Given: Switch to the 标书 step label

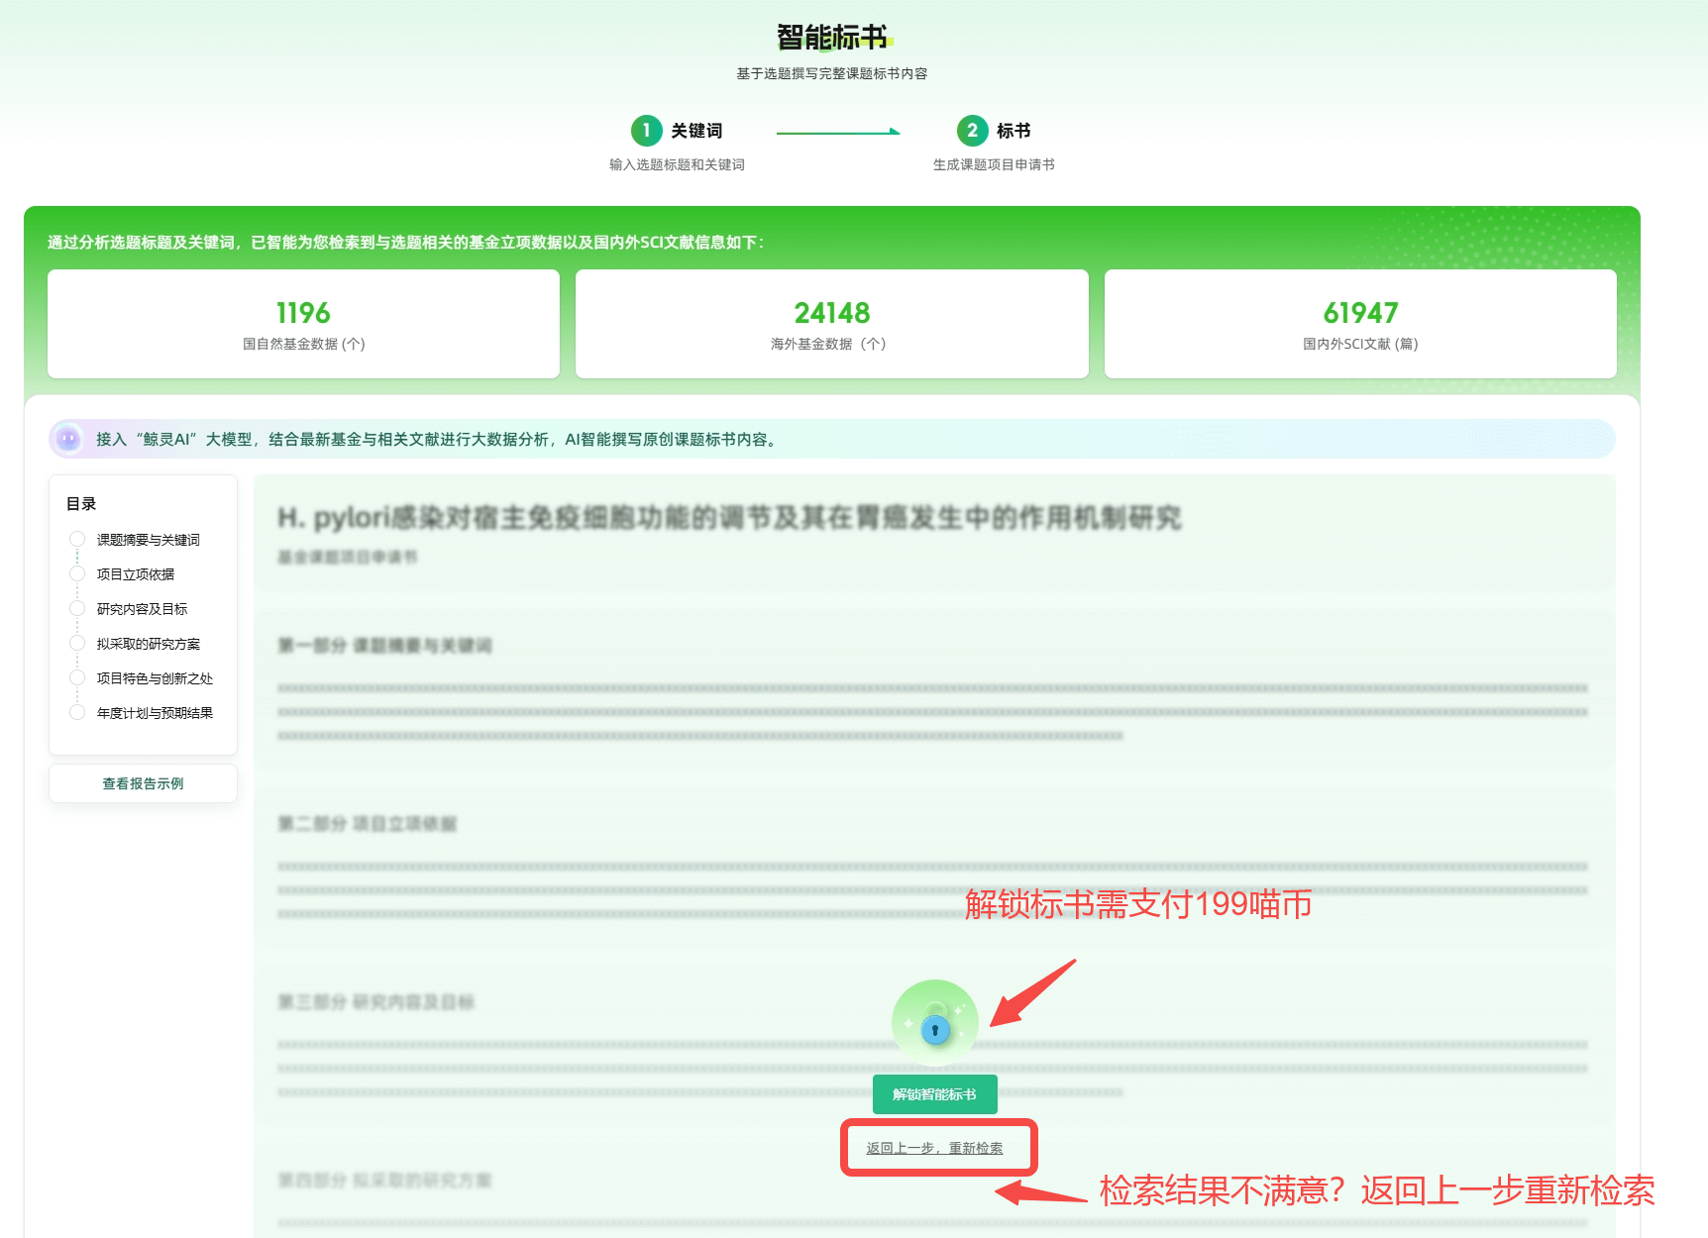Looking at the screenshot, I should [x=1014, y=131].
